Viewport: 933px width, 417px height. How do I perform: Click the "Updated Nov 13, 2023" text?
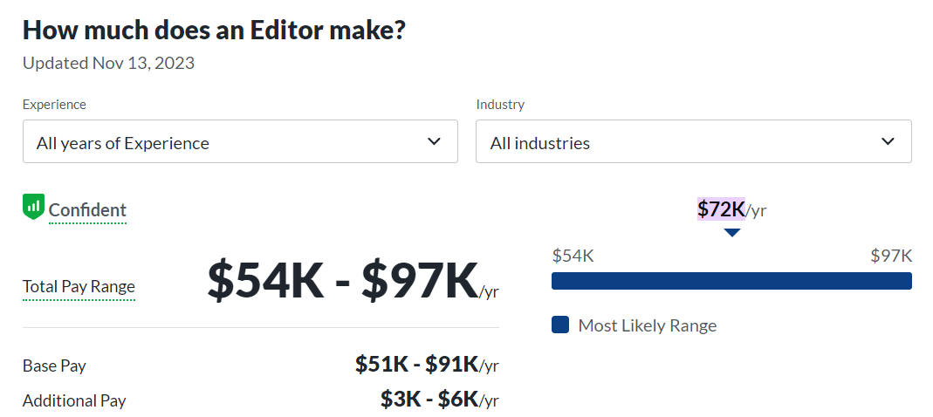coord(108,63)
